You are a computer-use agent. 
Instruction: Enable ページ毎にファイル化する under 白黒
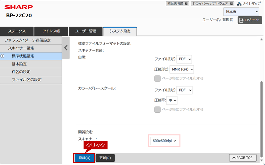click(x=157, y=79)
